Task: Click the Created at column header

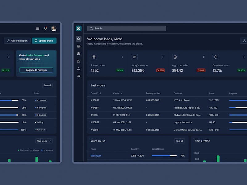Action: coord(118,93)
